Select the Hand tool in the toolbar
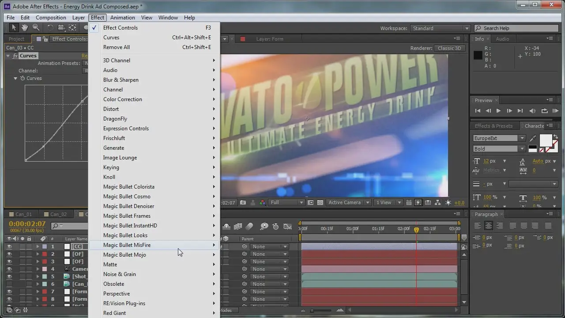Viewport: 565px width, 318px height. click(25, 28)
